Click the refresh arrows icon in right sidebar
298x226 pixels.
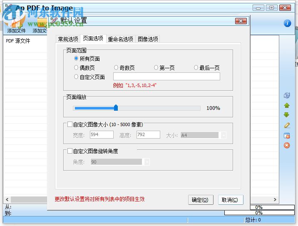click(x=287, y=95)
